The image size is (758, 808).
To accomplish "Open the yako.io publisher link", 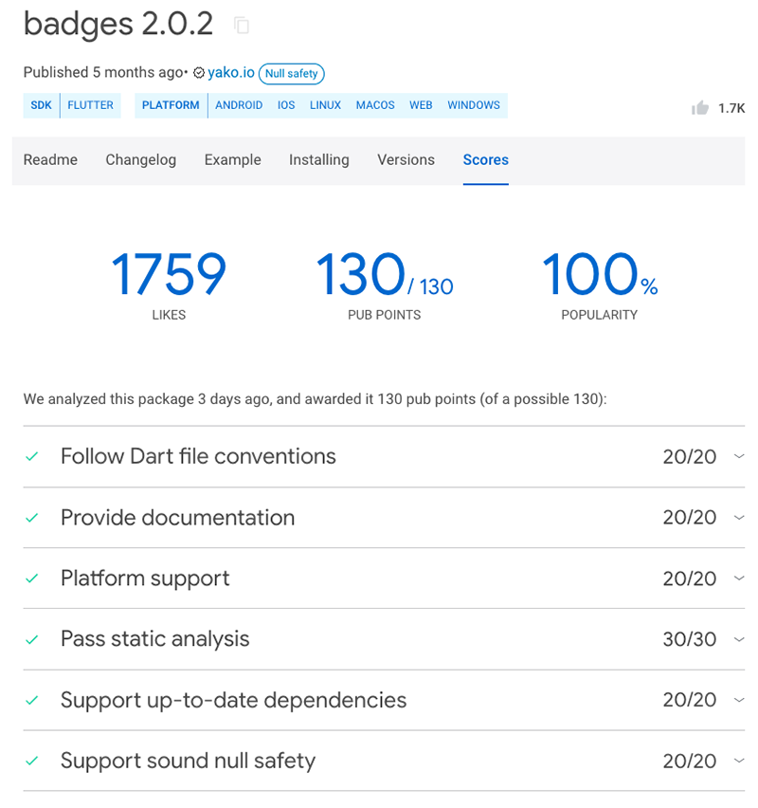I will pos(230,73).
